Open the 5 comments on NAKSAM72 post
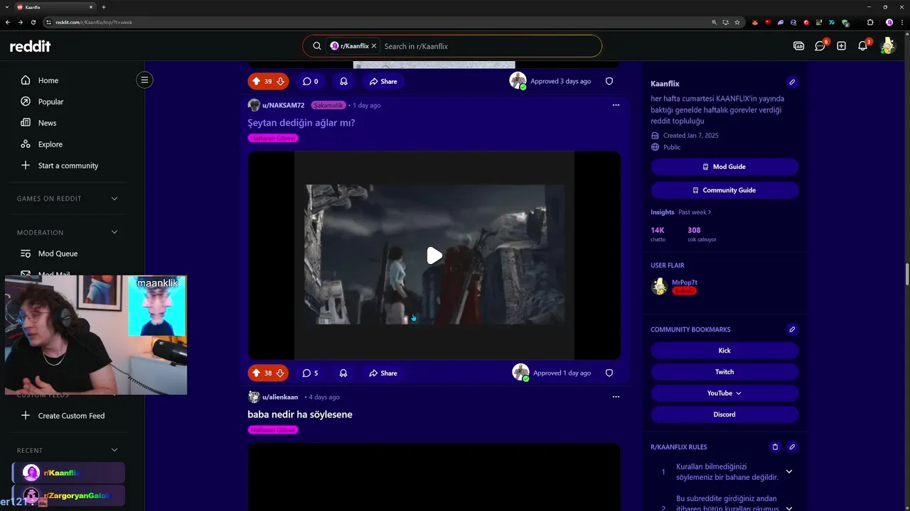The image size is (910, 511). (x=311, y=373)
